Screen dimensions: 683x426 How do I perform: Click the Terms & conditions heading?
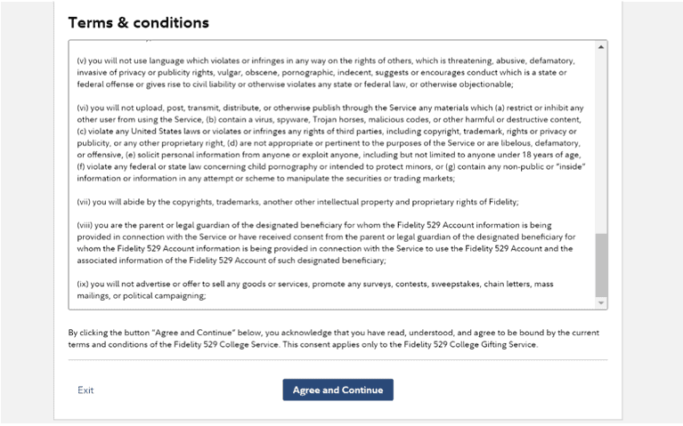coord(139,22)
